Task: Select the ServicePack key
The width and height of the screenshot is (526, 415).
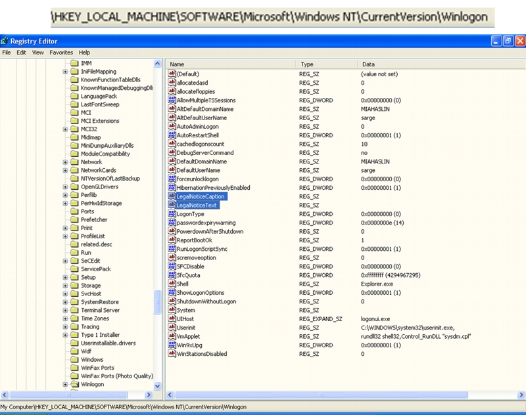Action: click(95, 269)
